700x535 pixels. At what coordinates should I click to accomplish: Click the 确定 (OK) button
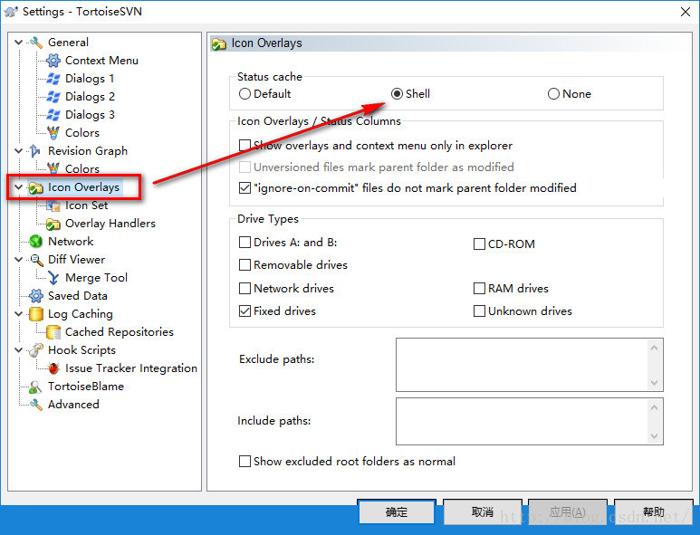[397, 511]
